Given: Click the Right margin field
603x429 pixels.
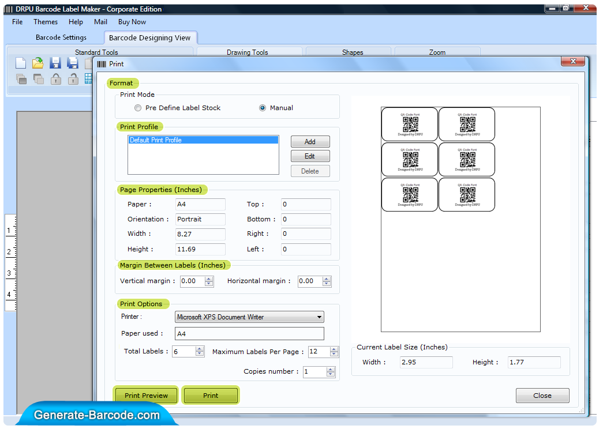Looking at the screenshot, I should (x=306, y=234).
